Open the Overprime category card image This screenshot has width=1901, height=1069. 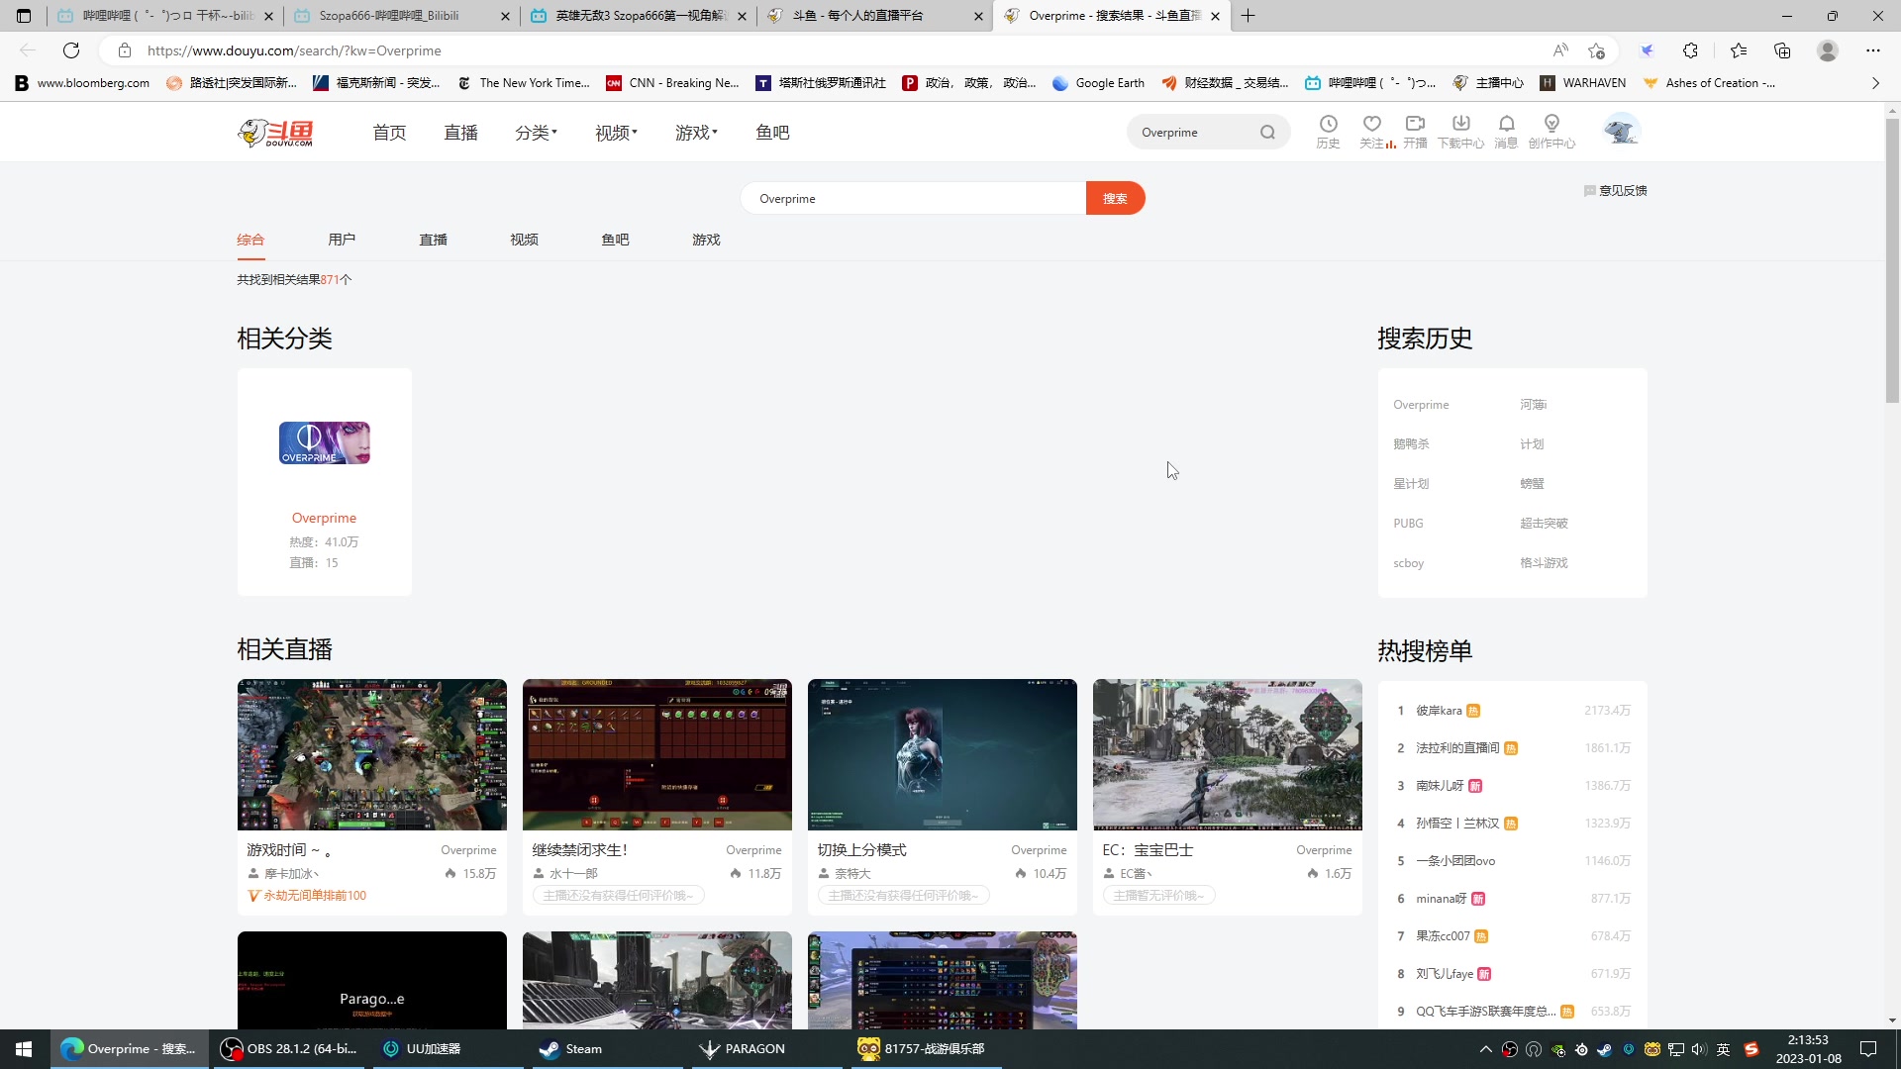pyautogui.click(x=324, y=442)
